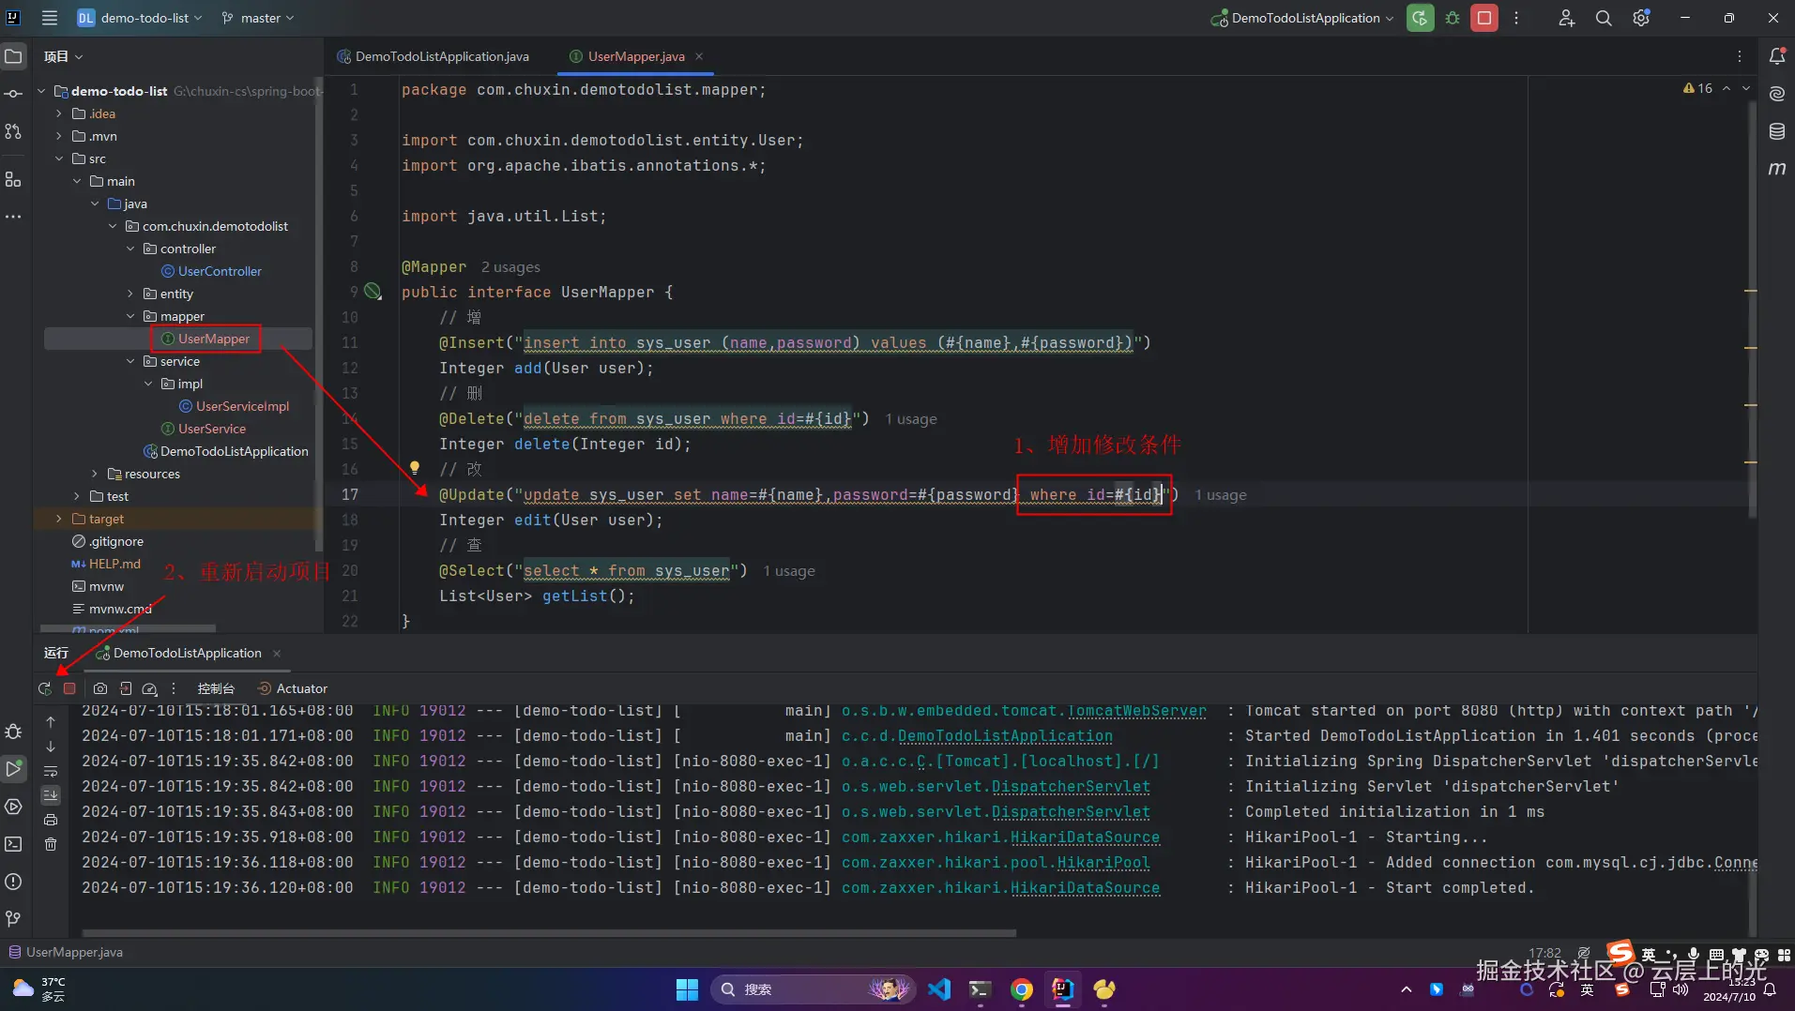The height and width of the screenshot is (1011, 1795).
Task: Click the HikariPool link in console
Action: 1103,862
